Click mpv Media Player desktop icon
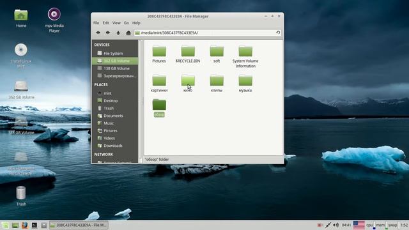The image size is (409, 230). (x=54, y=20)
